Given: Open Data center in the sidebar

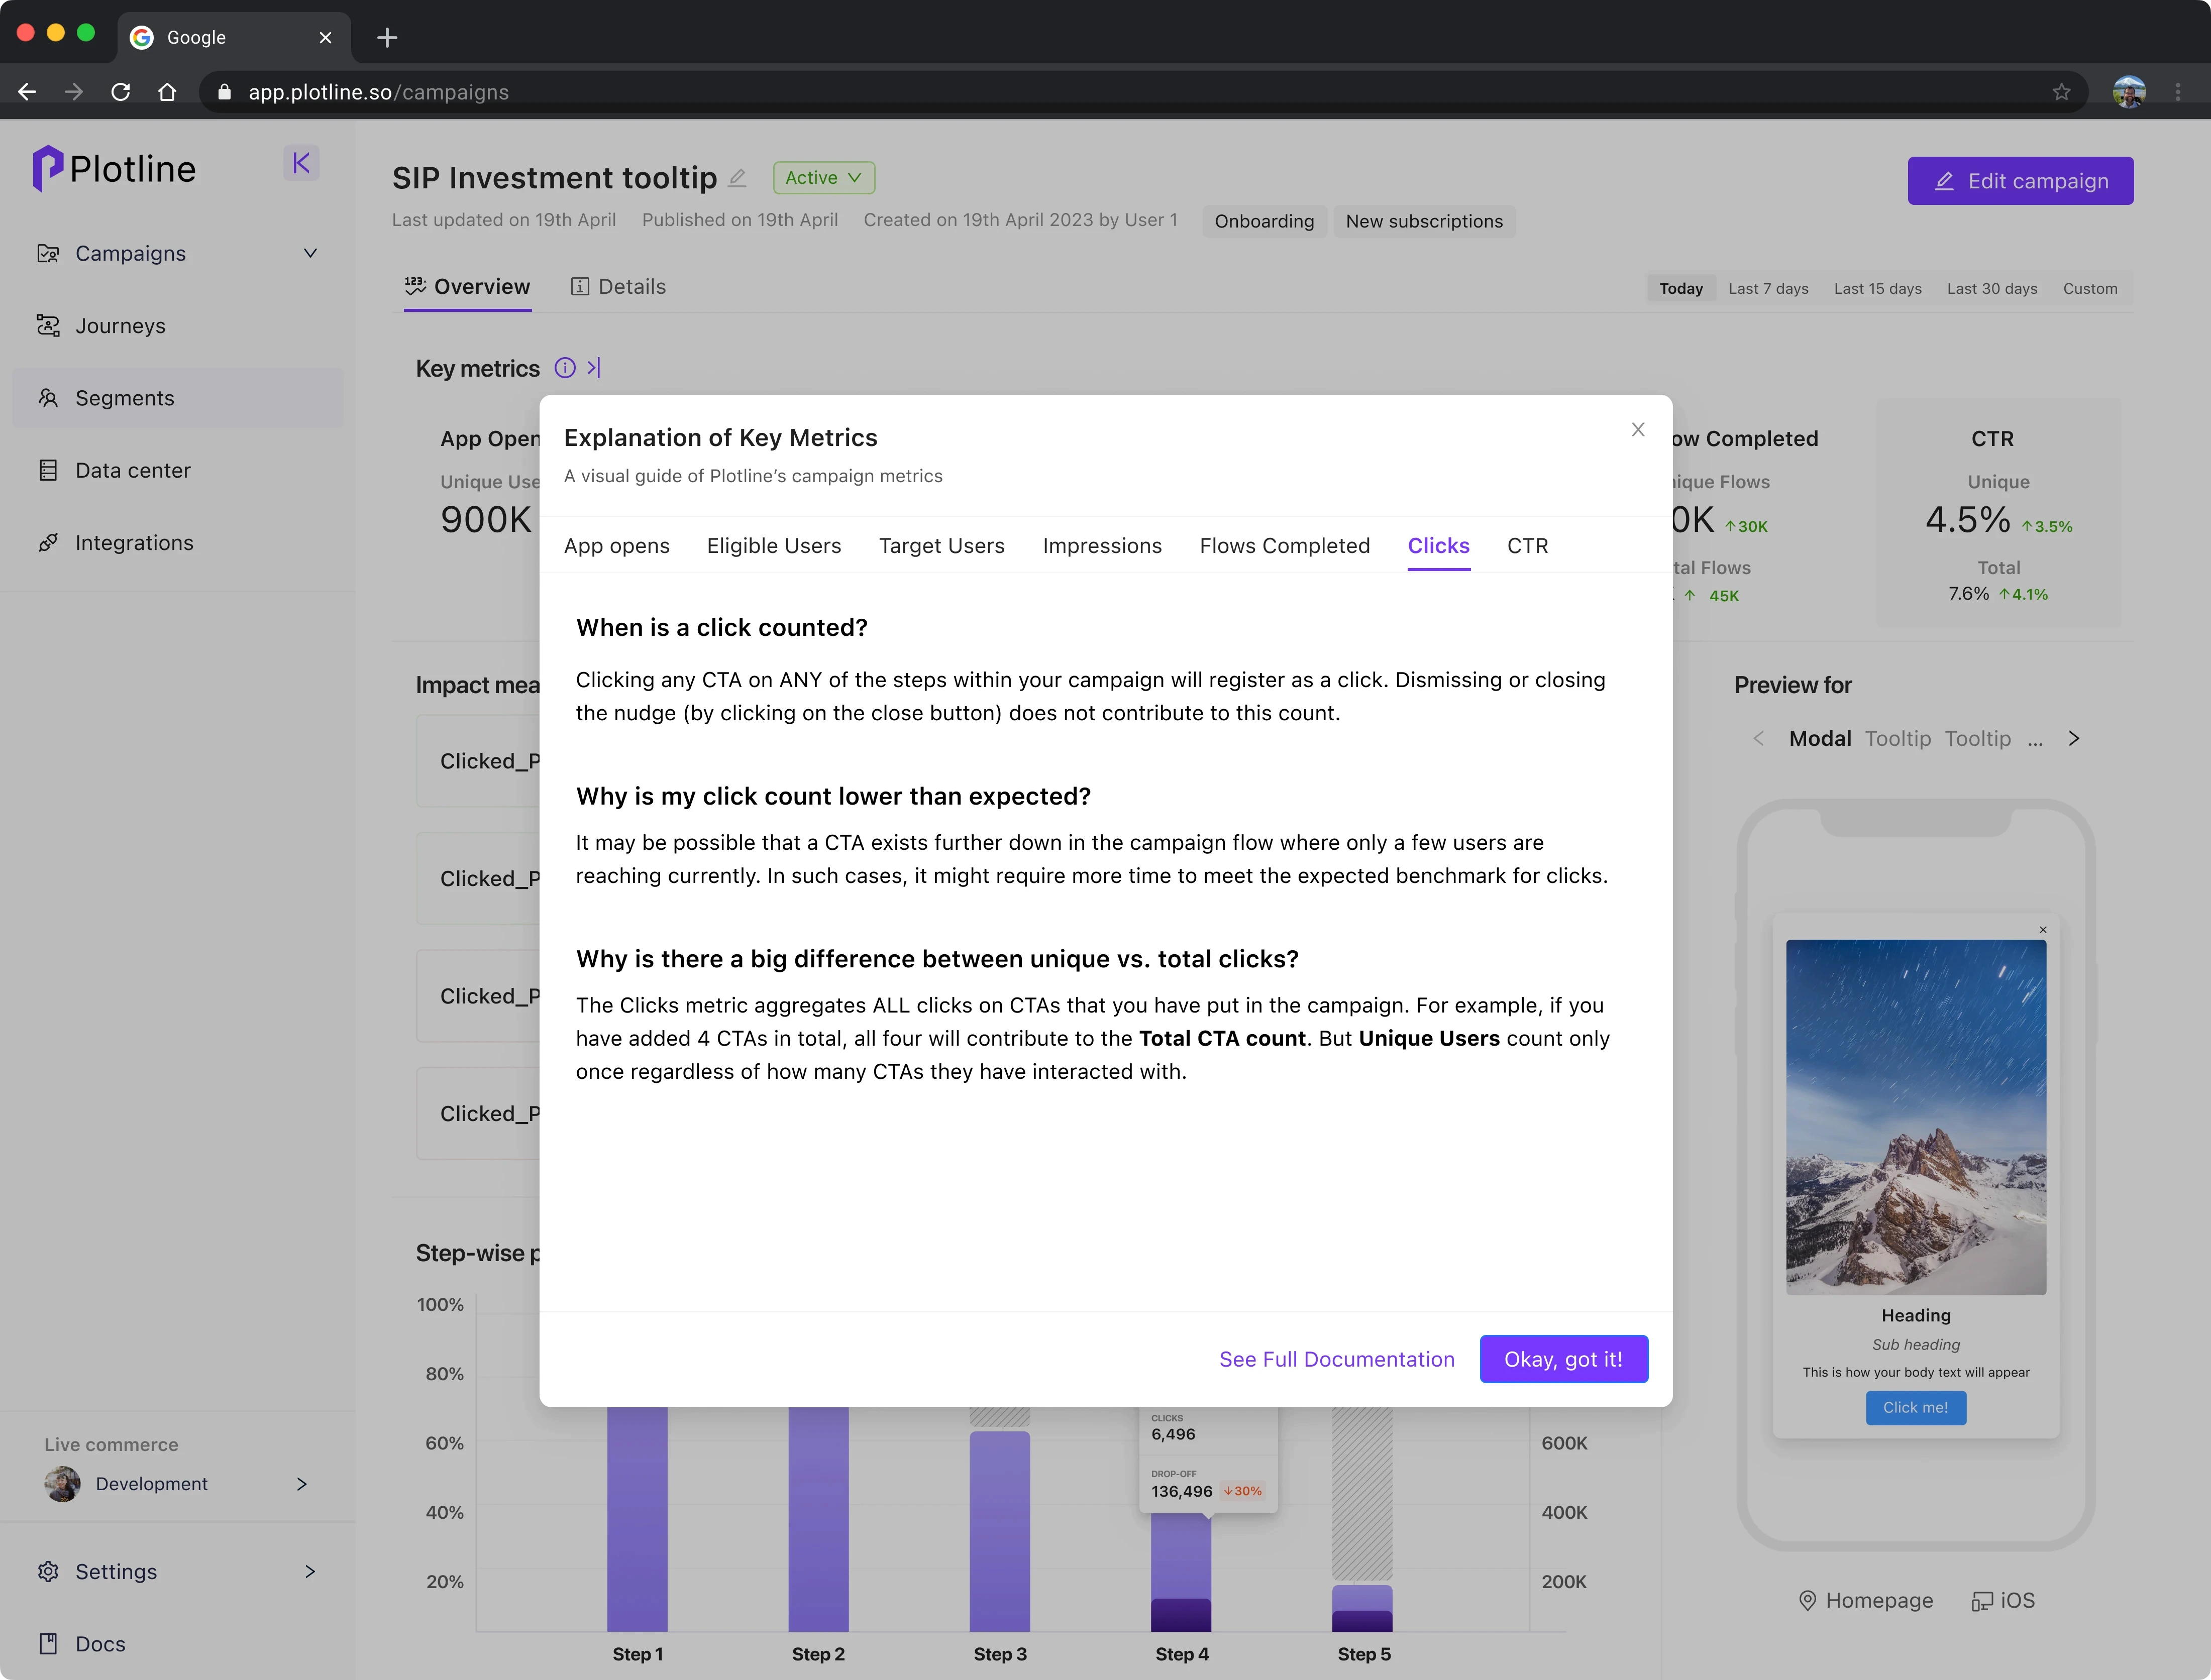Looking at the screenshot, I should [132, 470].
